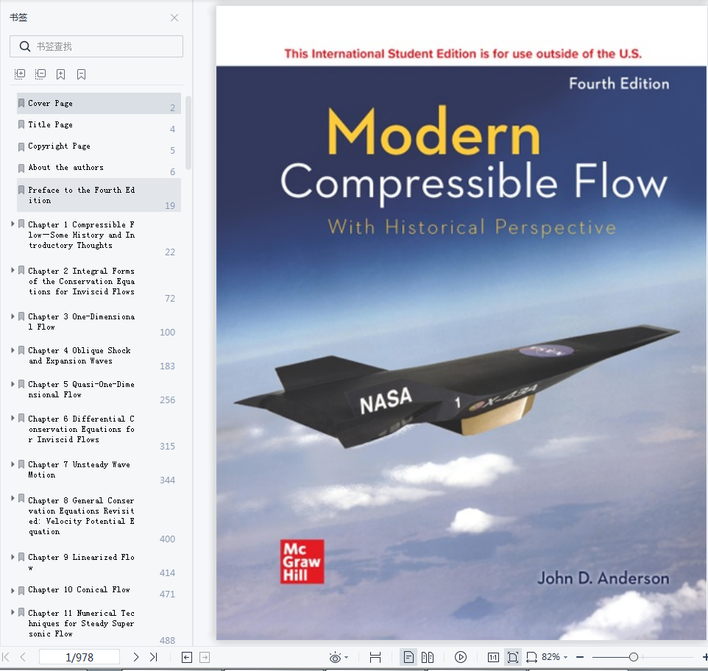Screen dimensions: 708x671
Task: Open the Copyright Page bookmark
Action: click(x=99, y=146)
